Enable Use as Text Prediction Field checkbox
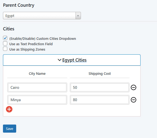The height and width of the screenshot is (138, 157). (5, 43)
